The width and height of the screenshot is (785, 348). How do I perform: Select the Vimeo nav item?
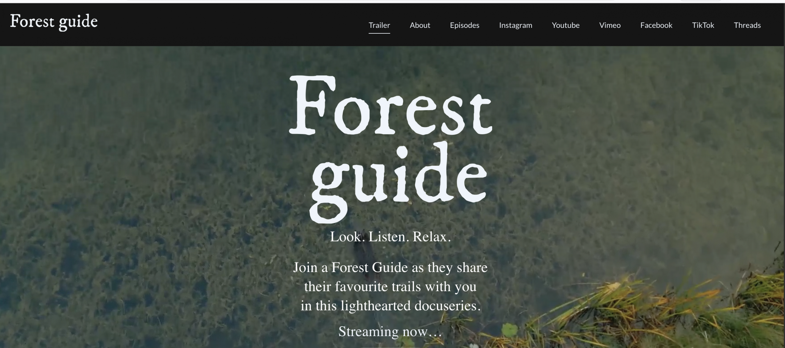click(610, 25)
